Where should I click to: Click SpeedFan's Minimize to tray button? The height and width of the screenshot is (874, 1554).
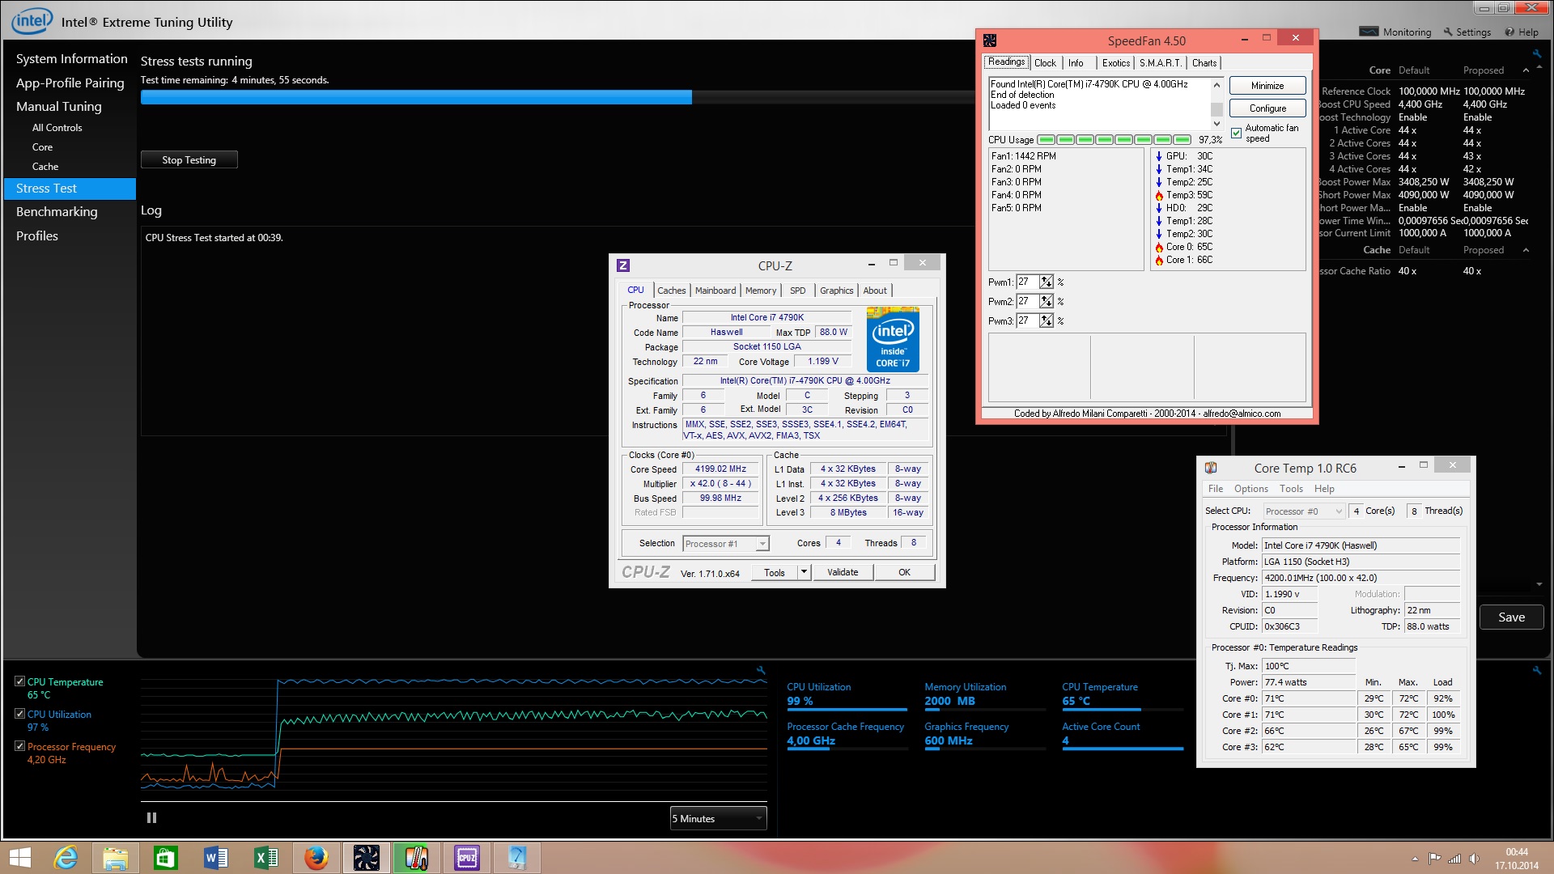[1267, 86]
